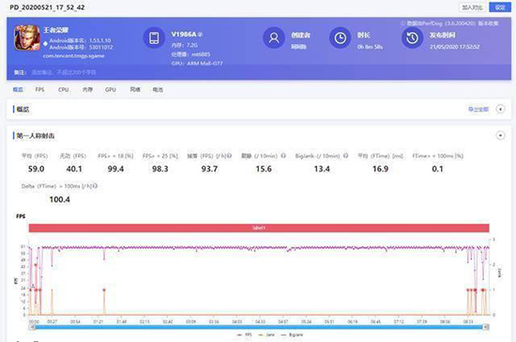
Task: Click the Android version diamond icon
Action: (x=45, y=44)
